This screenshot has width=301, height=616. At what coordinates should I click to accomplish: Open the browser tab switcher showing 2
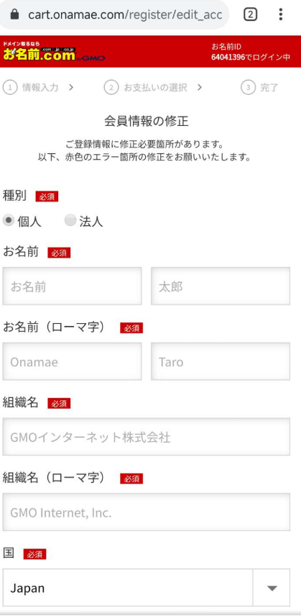pyautogui.click(x=250, y=14)
